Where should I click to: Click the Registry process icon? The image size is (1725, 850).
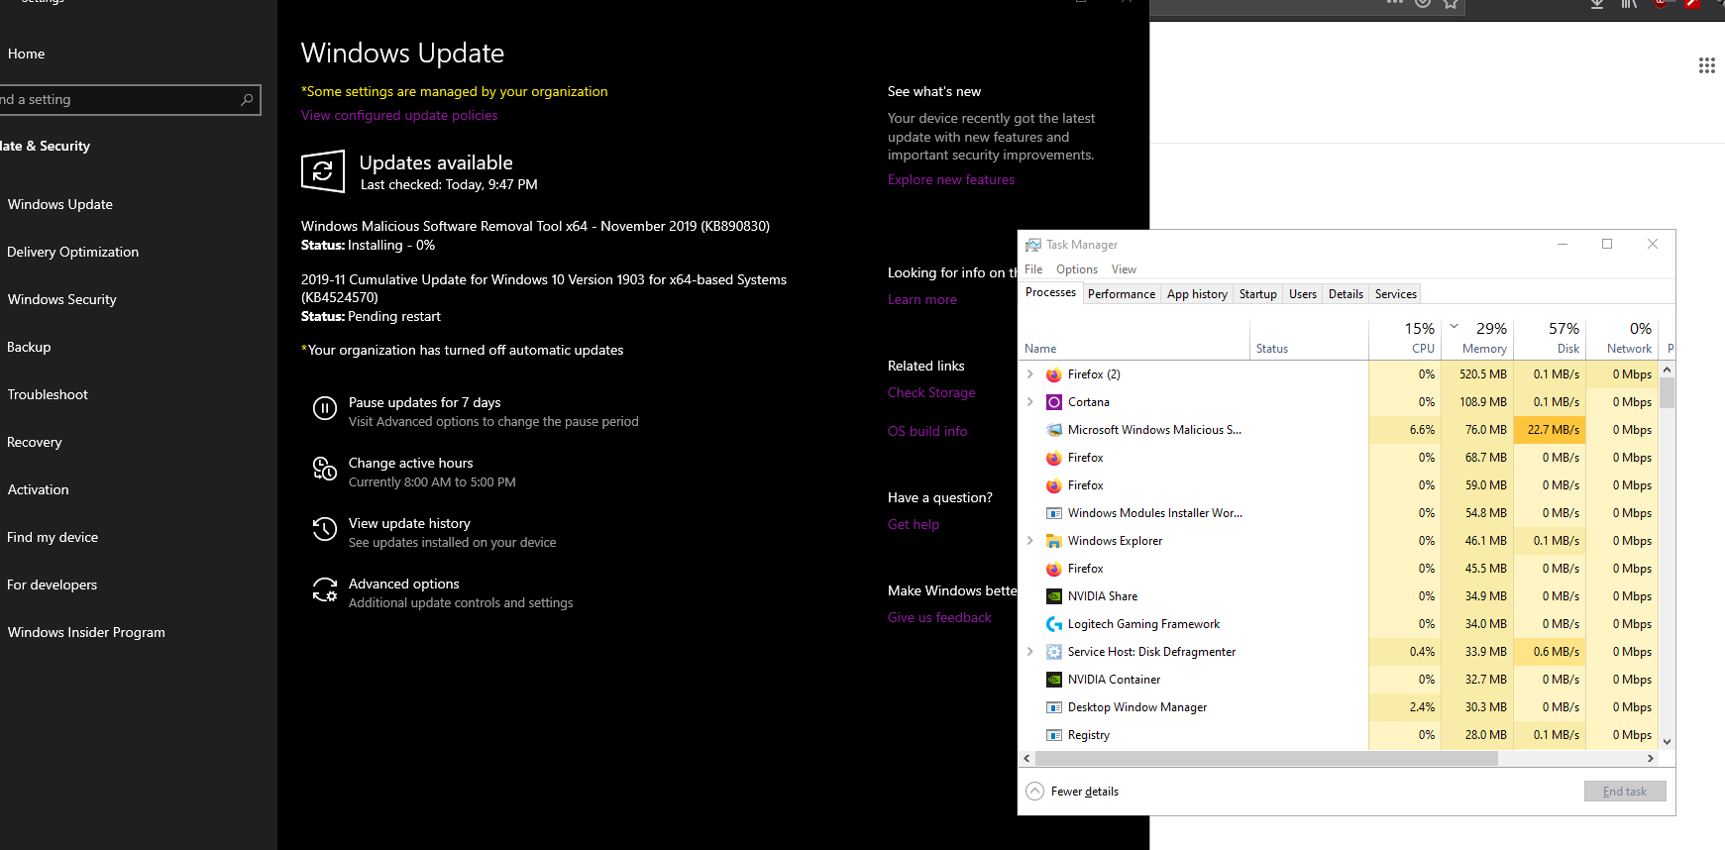tap(1054, 735)
